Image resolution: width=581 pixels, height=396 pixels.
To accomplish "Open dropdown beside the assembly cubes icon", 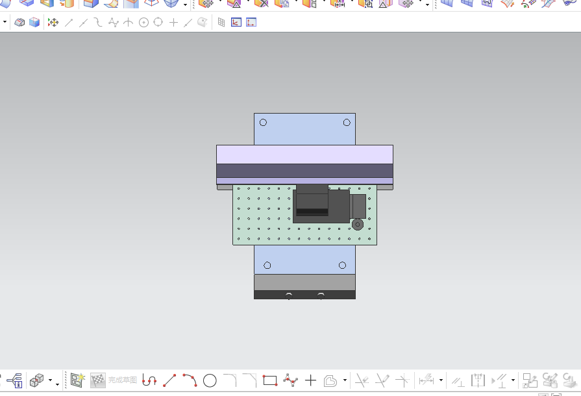I will [51, 380].
